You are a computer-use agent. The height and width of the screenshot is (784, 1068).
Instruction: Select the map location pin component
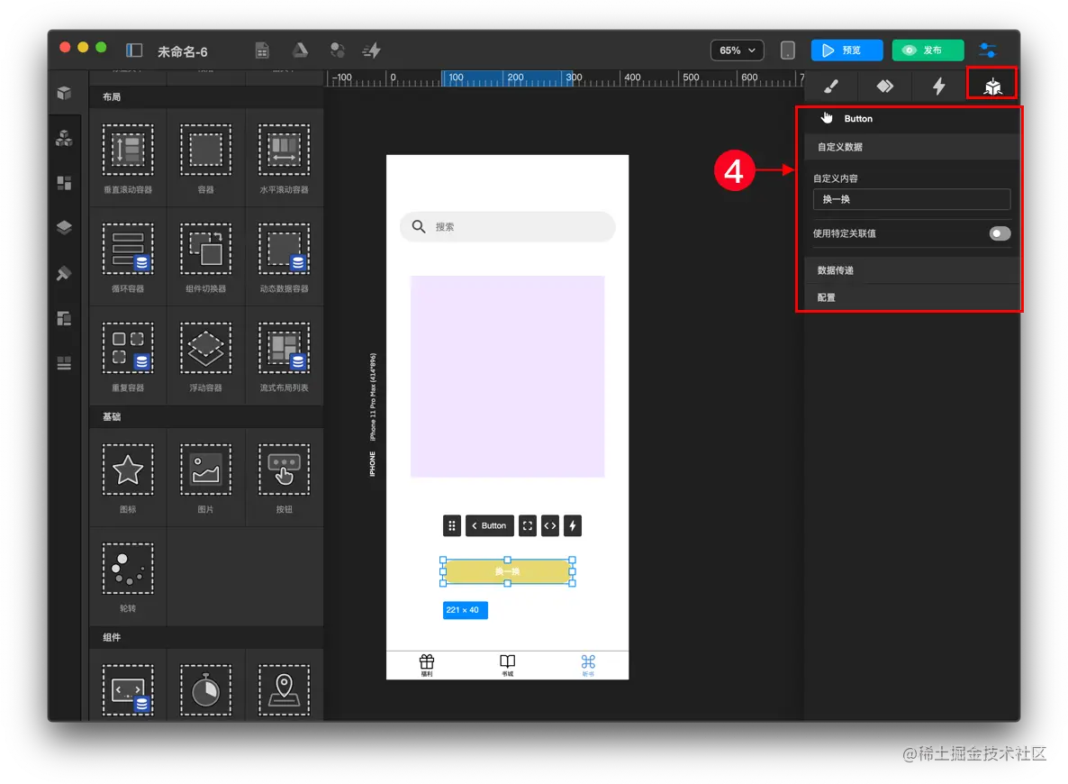[284, 690]
